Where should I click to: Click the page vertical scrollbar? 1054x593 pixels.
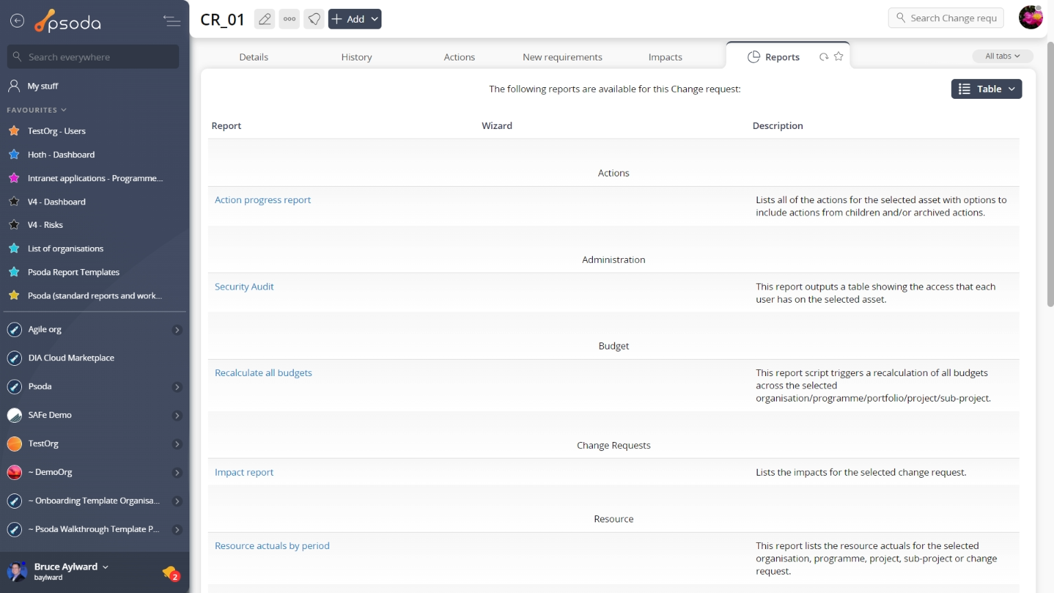tap(1049, 172)
